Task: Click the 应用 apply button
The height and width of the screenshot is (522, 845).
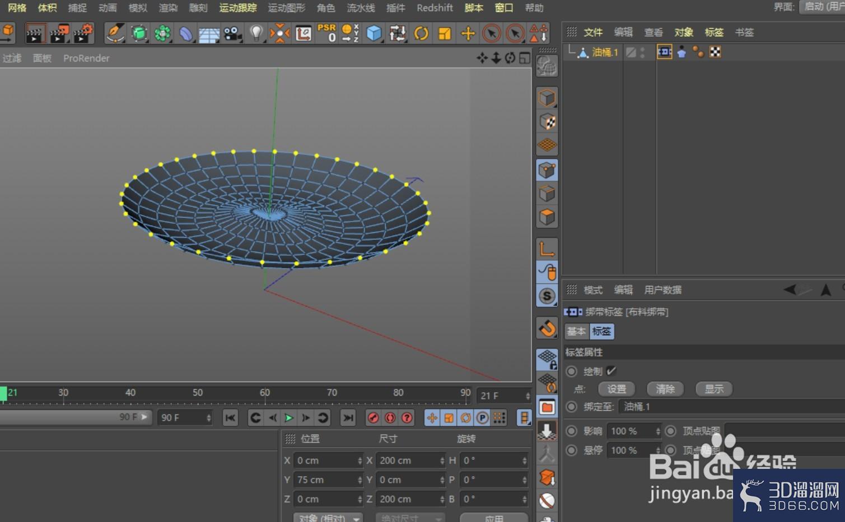Action: [494, 518]
